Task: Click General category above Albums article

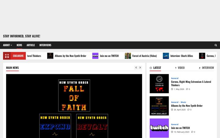Action: pos(175,102)
